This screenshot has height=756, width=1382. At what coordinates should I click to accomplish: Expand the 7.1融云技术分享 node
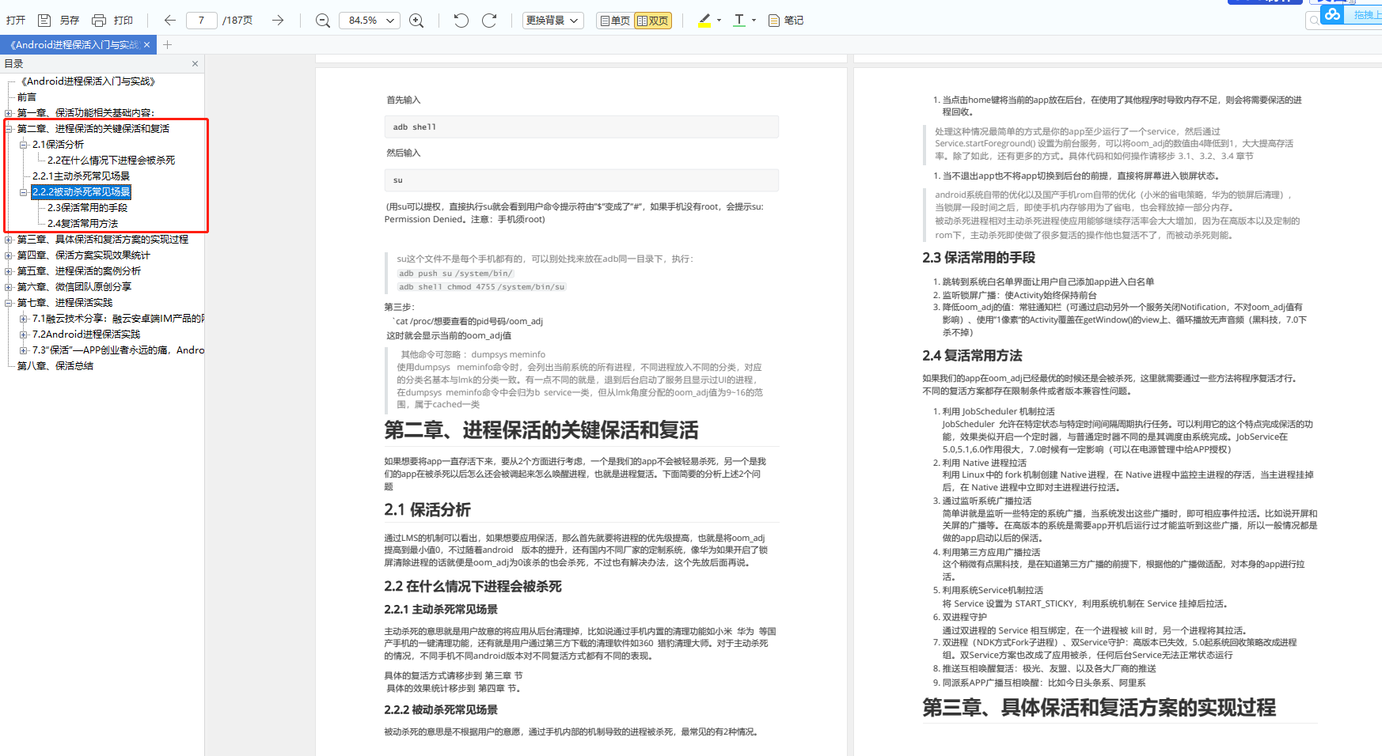[24, 319]
